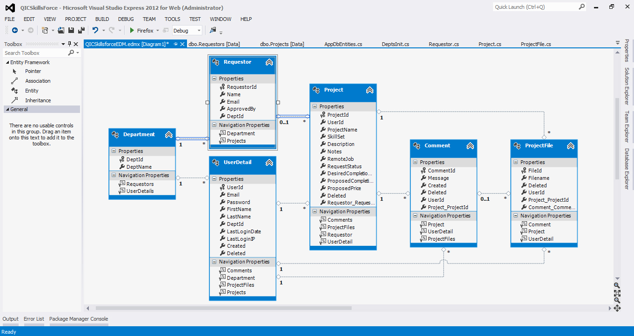Zoom in on the diagram
Screen dimensions: 634x336
pos(617,285)
